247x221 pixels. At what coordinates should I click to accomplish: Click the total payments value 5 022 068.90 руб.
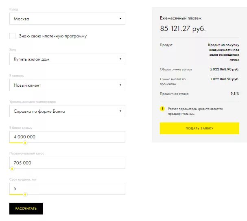[x=225, y=69]
